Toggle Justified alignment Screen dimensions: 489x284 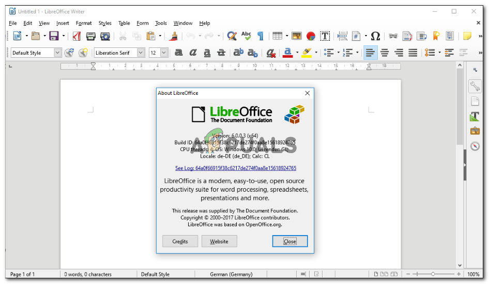413,53
